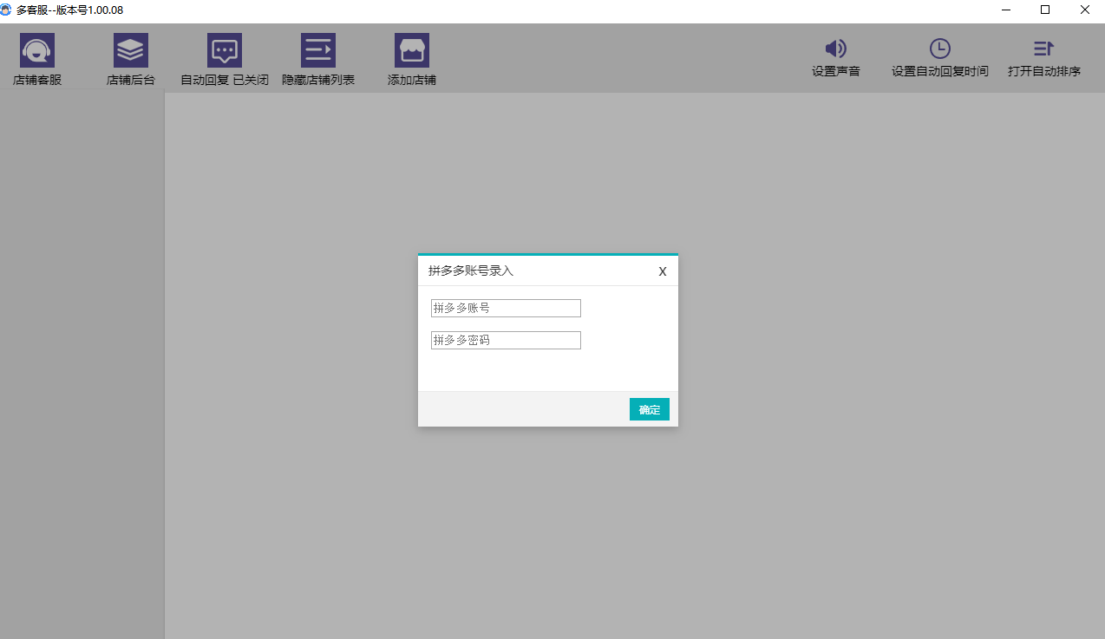This screenshot has width=1105, height=639.
Task: Minimize the 多客服 window
Action: pyautogui.click(x=1006, y=10)
